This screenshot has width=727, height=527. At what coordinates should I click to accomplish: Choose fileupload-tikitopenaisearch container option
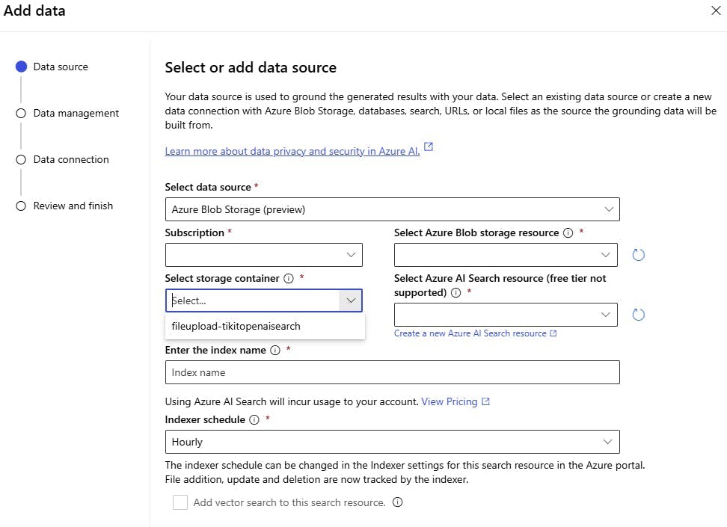tap(236, 326)
